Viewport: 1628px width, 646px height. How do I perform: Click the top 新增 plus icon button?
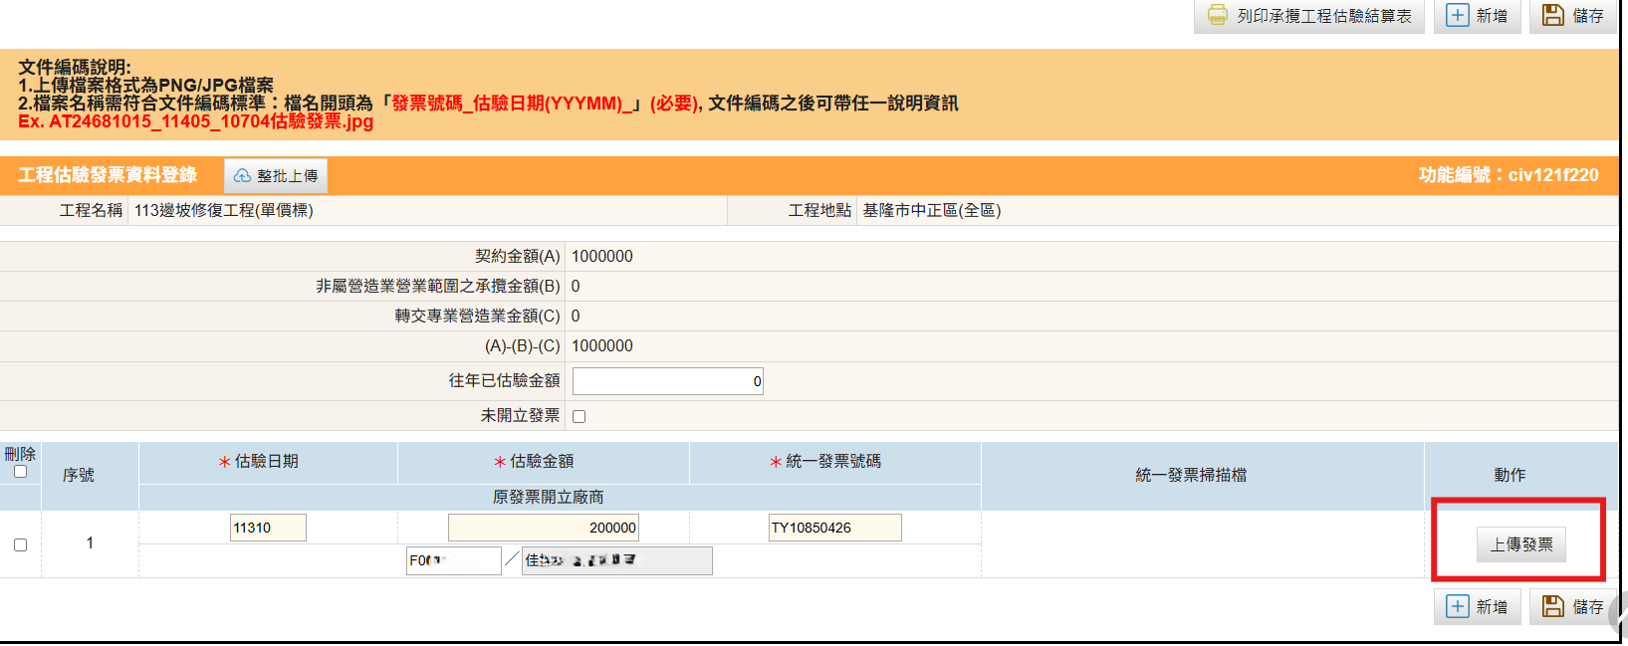tap(1477, 16)
